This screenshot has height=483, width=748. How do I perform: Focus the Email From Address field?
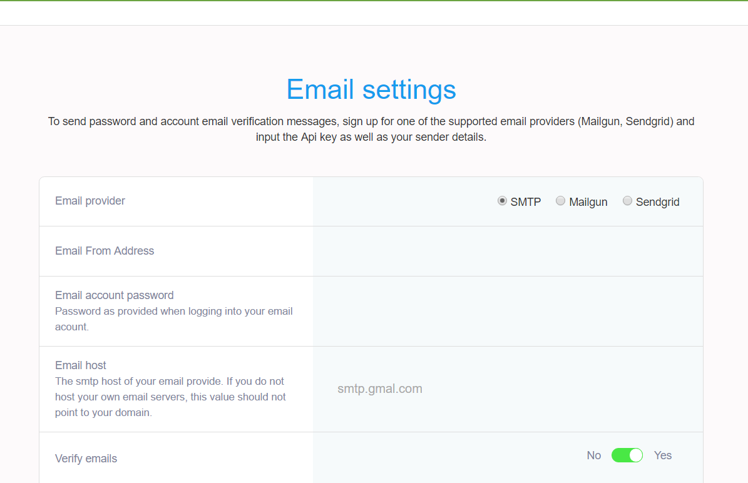(x=508, y=252)
